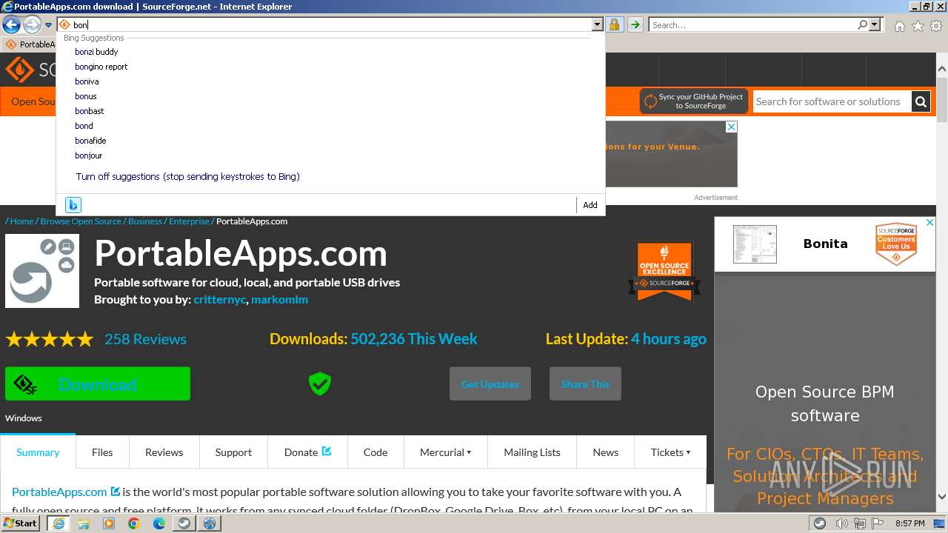
Task: Open Internet Explorer from the taskbar
Action: (58, 523)
